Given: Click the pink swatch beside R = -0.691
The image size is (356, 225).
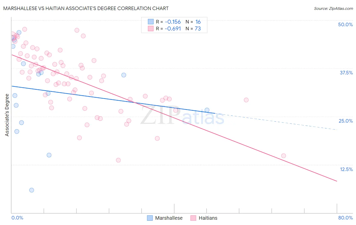Looking at the screenshot, I should tap(151, 29).
